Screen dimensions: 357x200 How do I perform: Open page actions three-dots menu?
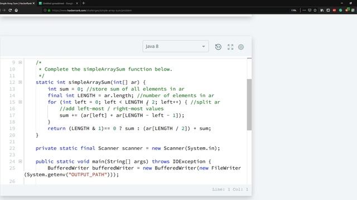point(304,10)
